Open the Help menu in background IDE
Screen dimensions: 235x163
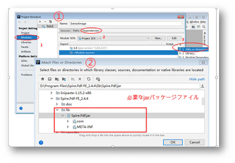pos(203,22)
